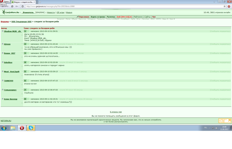
Task: Open author Семьжориус profile
Action: point(10,90)
